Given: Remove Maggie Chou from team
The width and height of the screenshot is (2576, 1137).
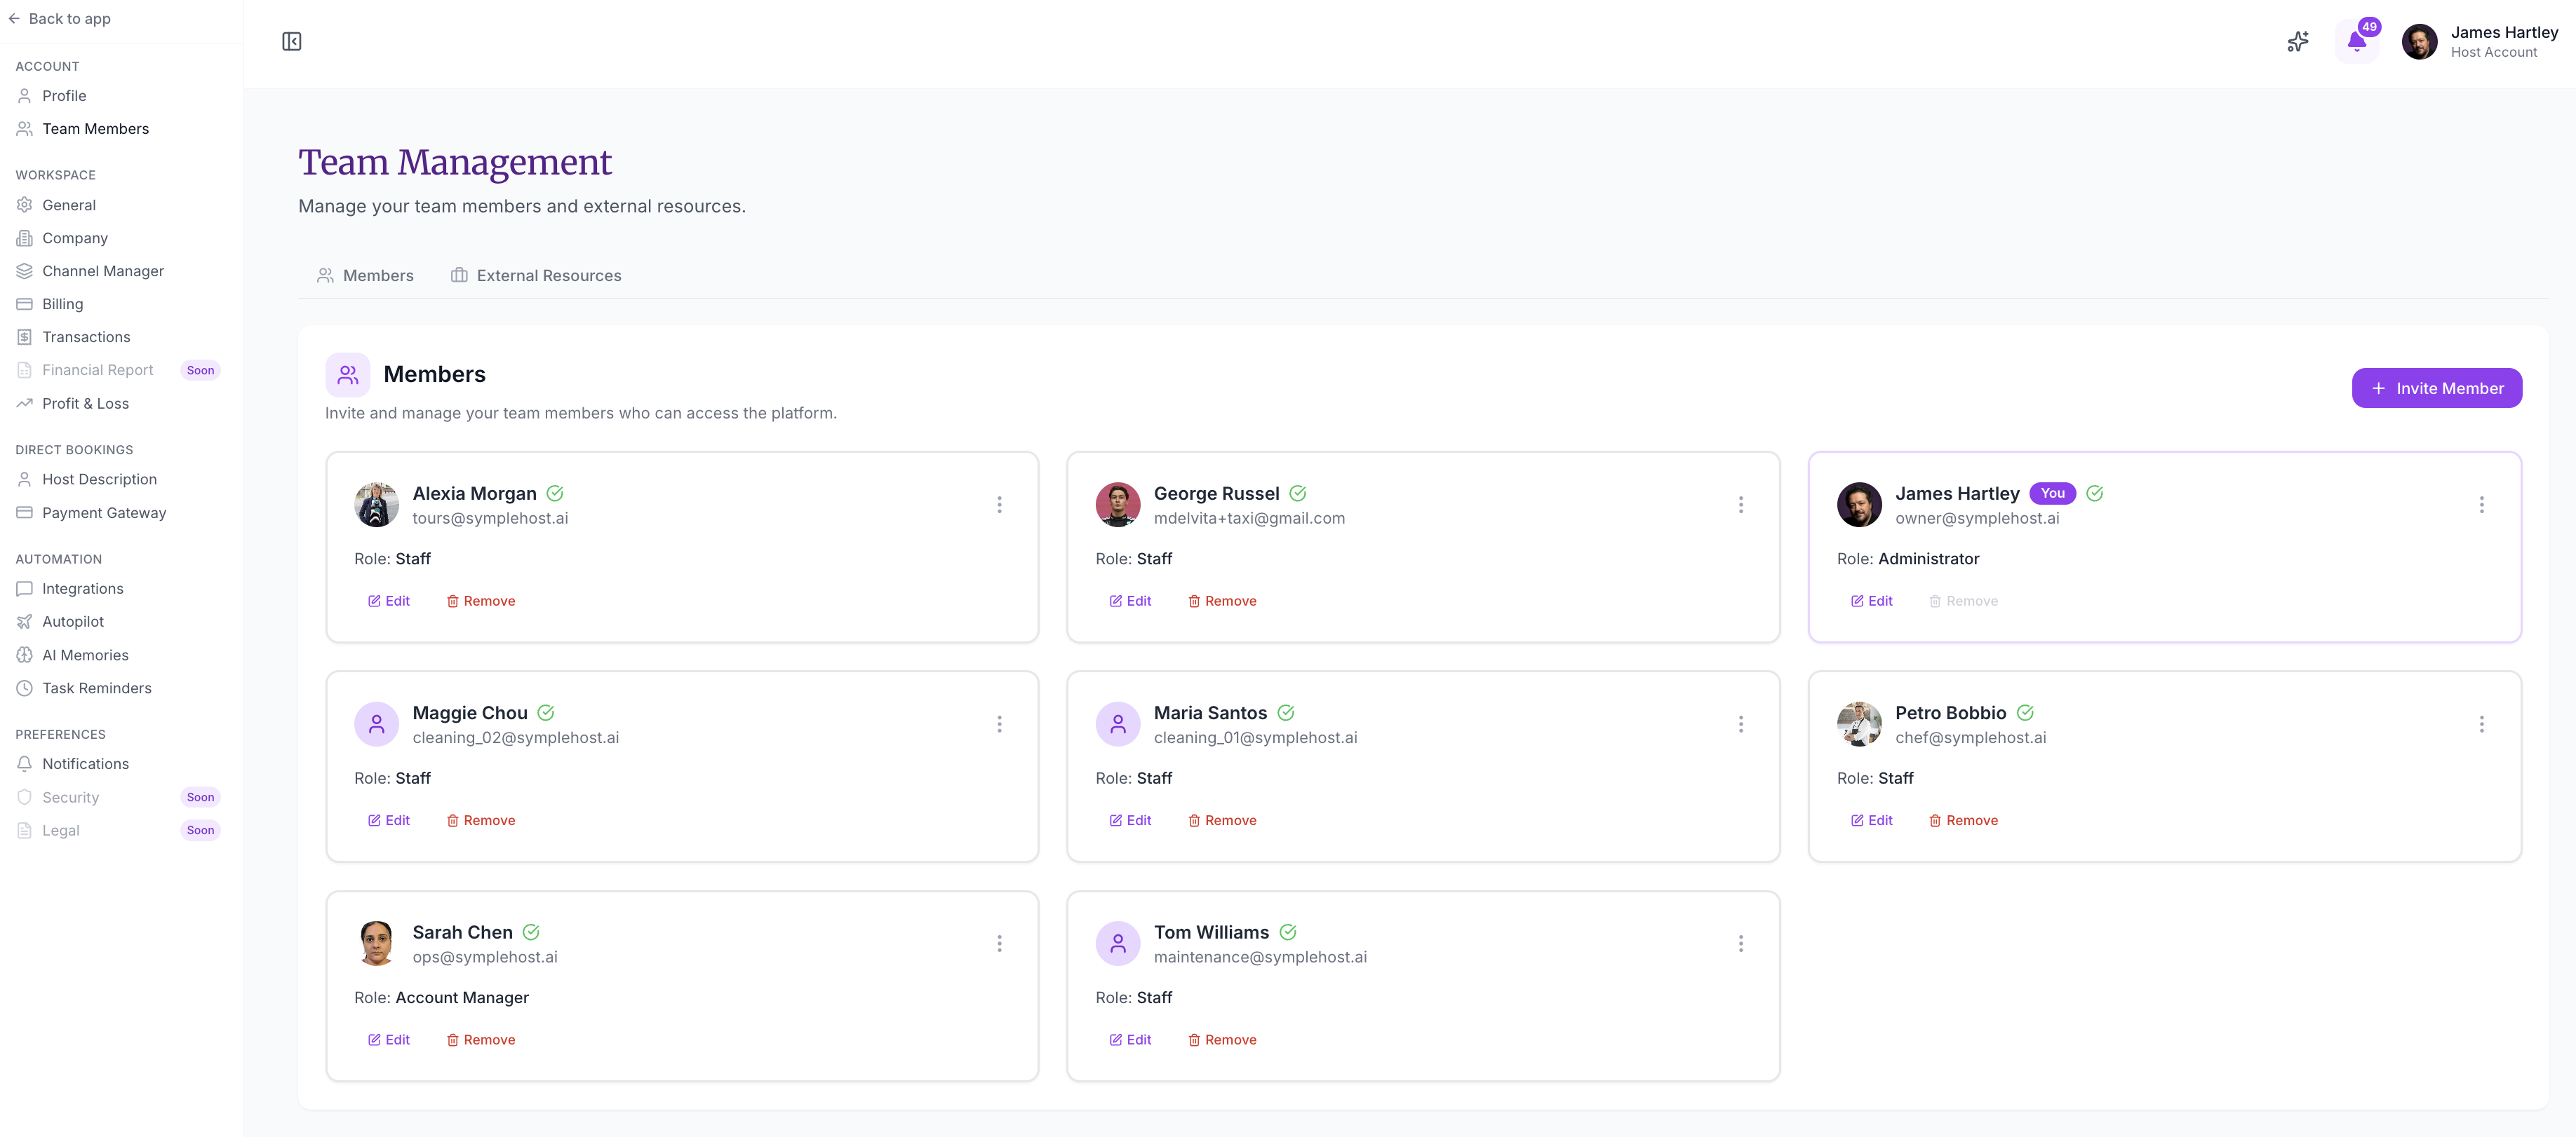Looking at the screenshot, I should coord(481,822).
